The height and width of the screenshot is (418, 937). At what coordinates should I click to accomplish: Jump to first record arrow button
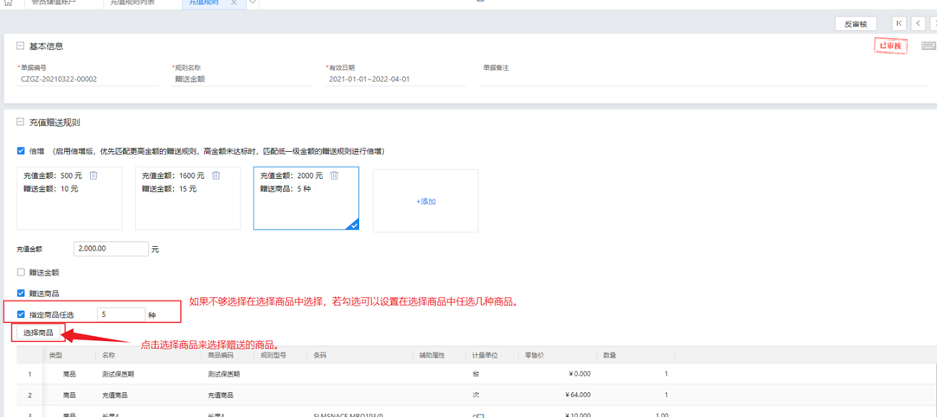(899, 24)
